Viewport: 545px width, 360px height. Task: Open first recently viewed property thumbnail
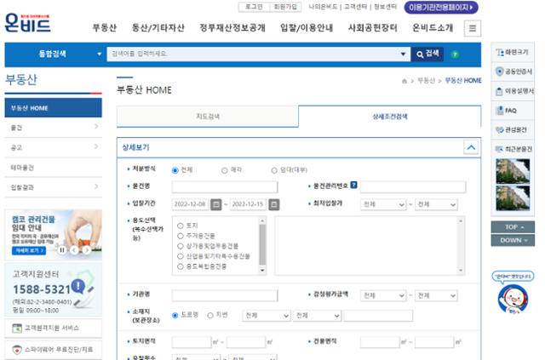(513, 171)
